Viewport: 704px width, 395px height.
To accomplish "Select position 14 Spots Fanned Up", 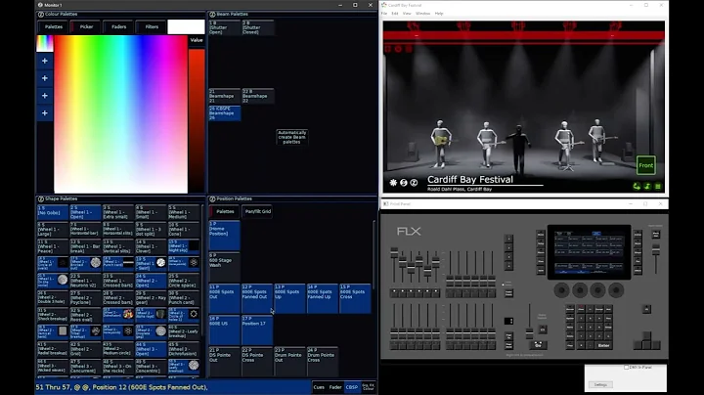I will pos(323,298).
